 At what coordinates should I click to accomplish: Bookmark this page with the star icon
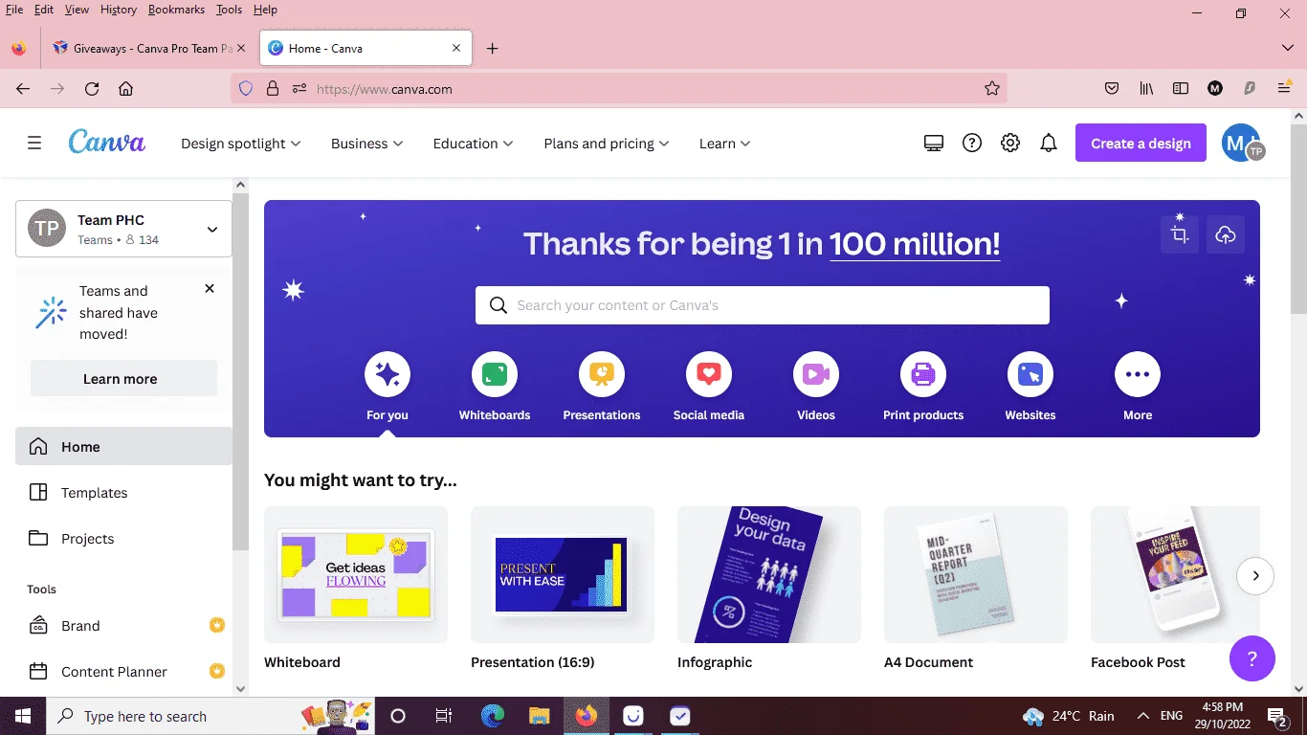tap(992, 89)
